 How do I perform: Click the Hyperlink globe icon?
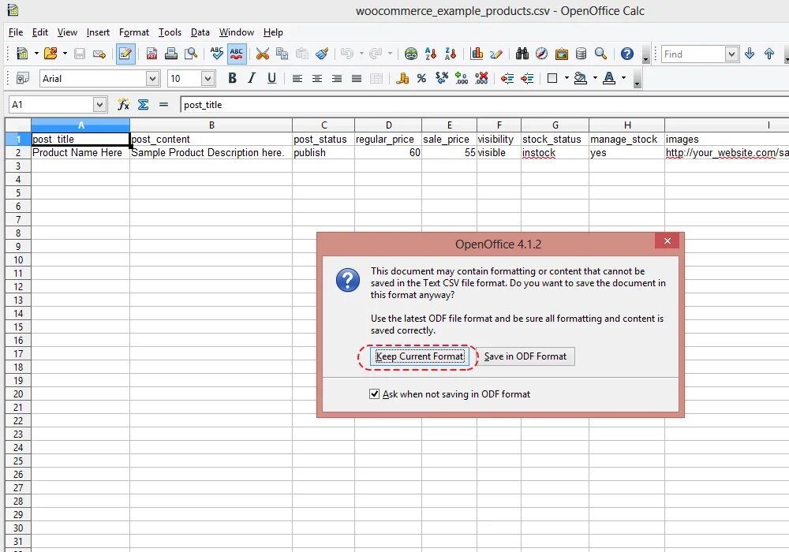pyautogui.click(x=410, y=54)
